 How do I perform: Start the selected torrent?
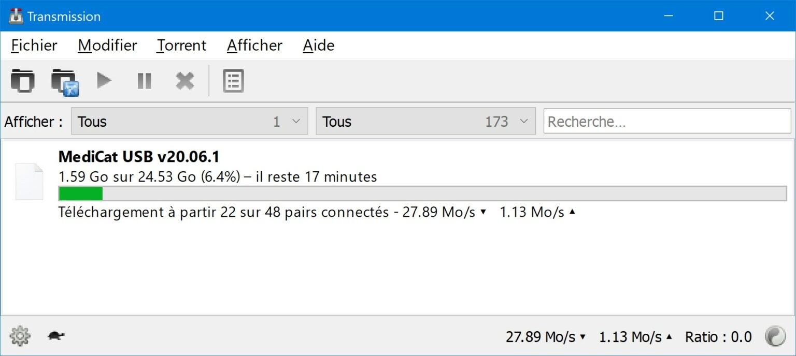104,81
